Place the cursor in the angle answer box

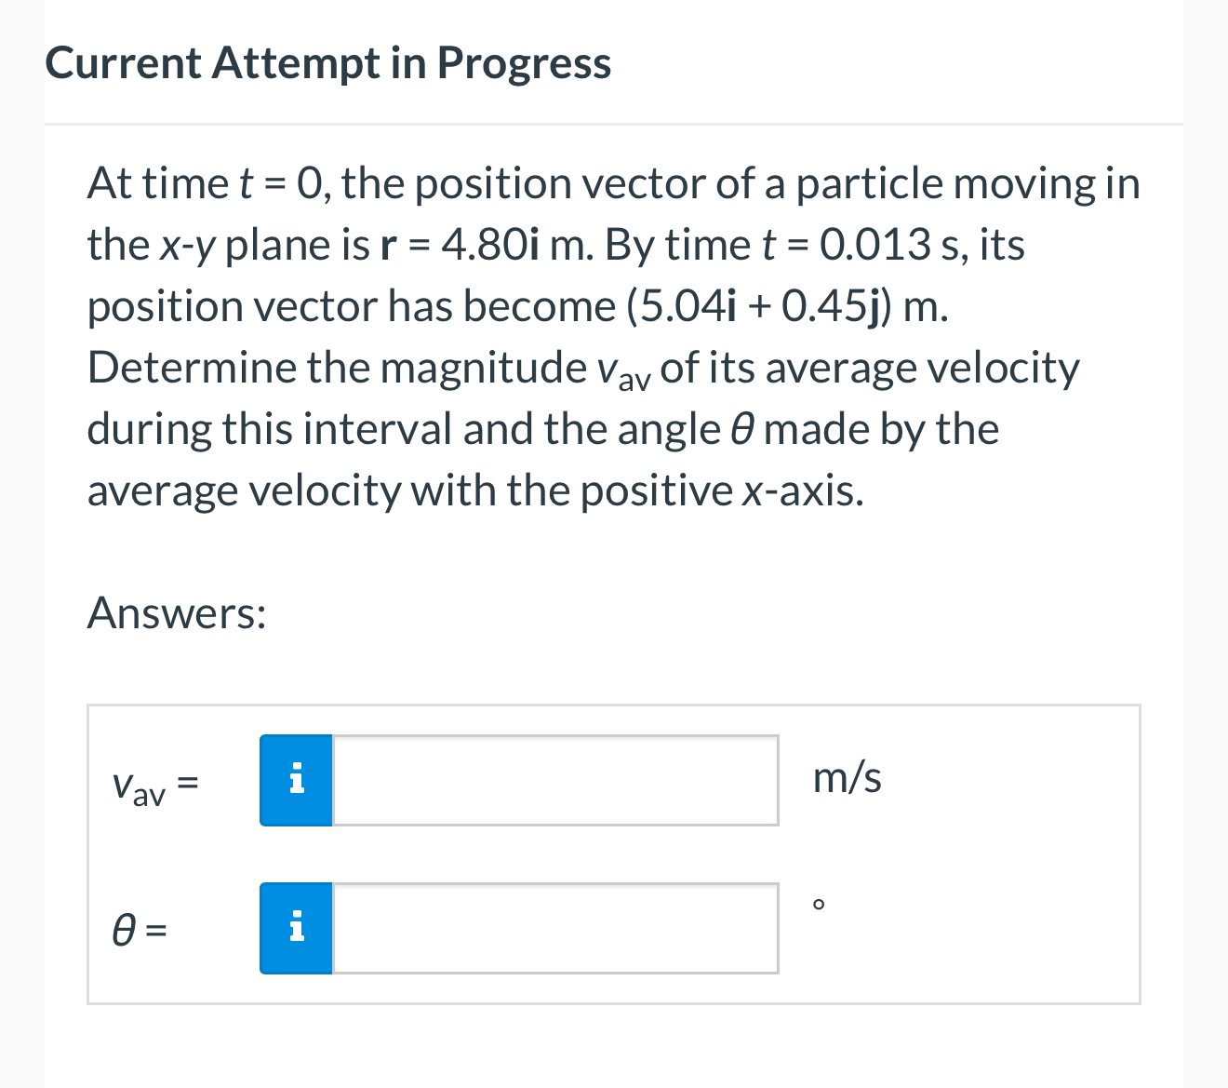click(x=554, y=928)
